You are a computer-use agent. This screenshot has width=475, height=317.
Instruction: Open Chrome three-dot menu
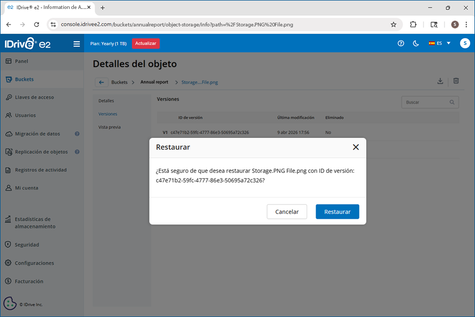(467, 25)
